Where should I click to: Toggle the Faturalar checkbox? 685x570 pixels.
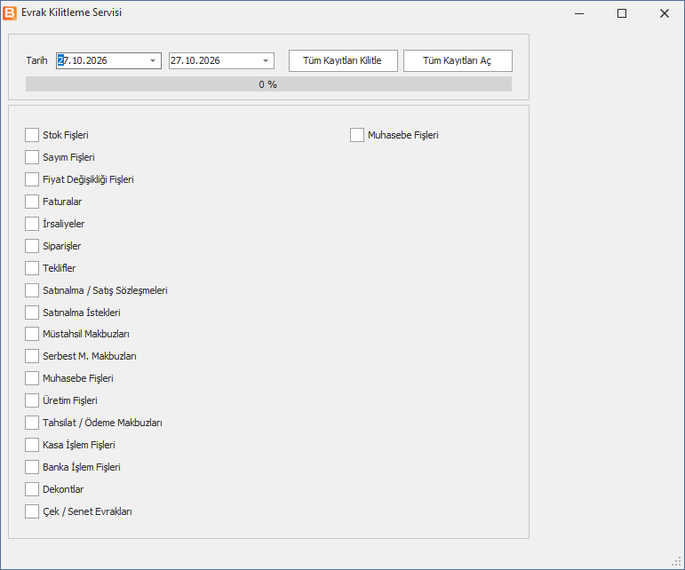32,202
